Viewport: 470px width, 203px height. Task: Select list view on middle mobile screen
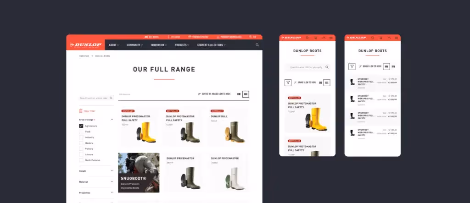pyautogui.click(x=320, y=82)
